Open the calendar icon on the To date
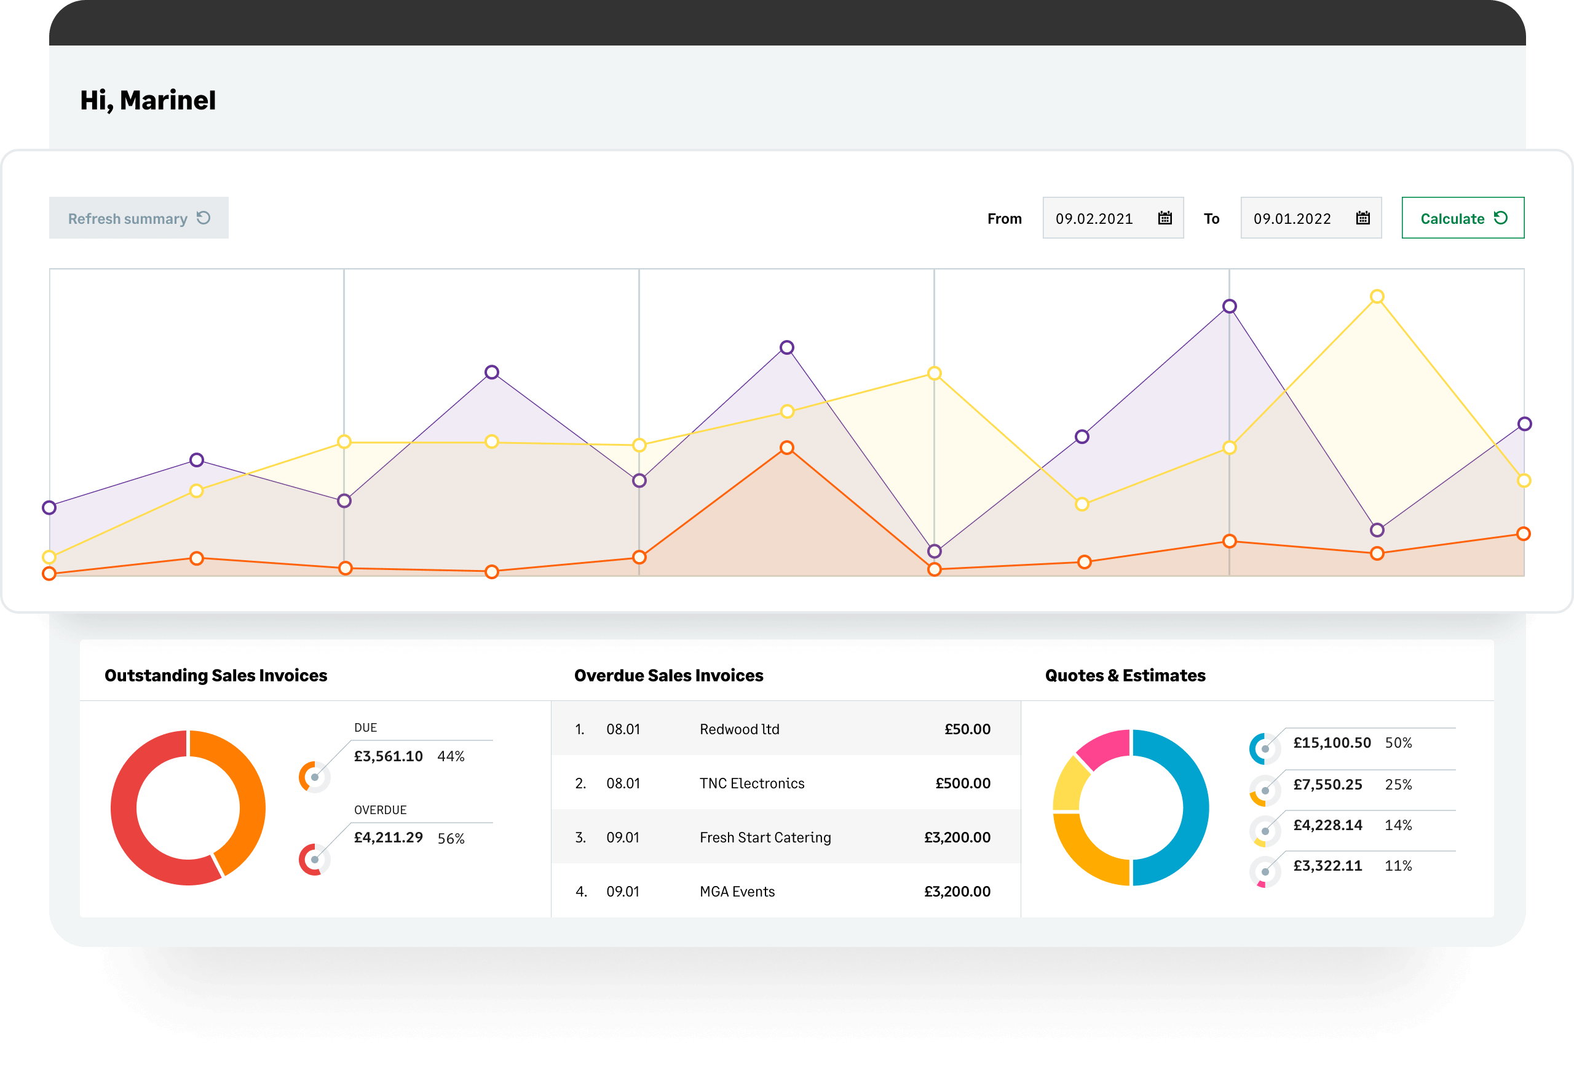This screenshot has width=1574, height=1065. tap(1362, 218)
